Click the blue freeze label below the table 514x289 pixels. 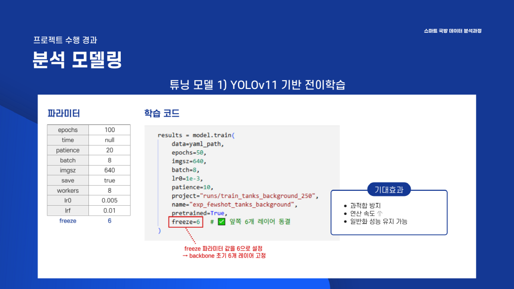[68, 221]
